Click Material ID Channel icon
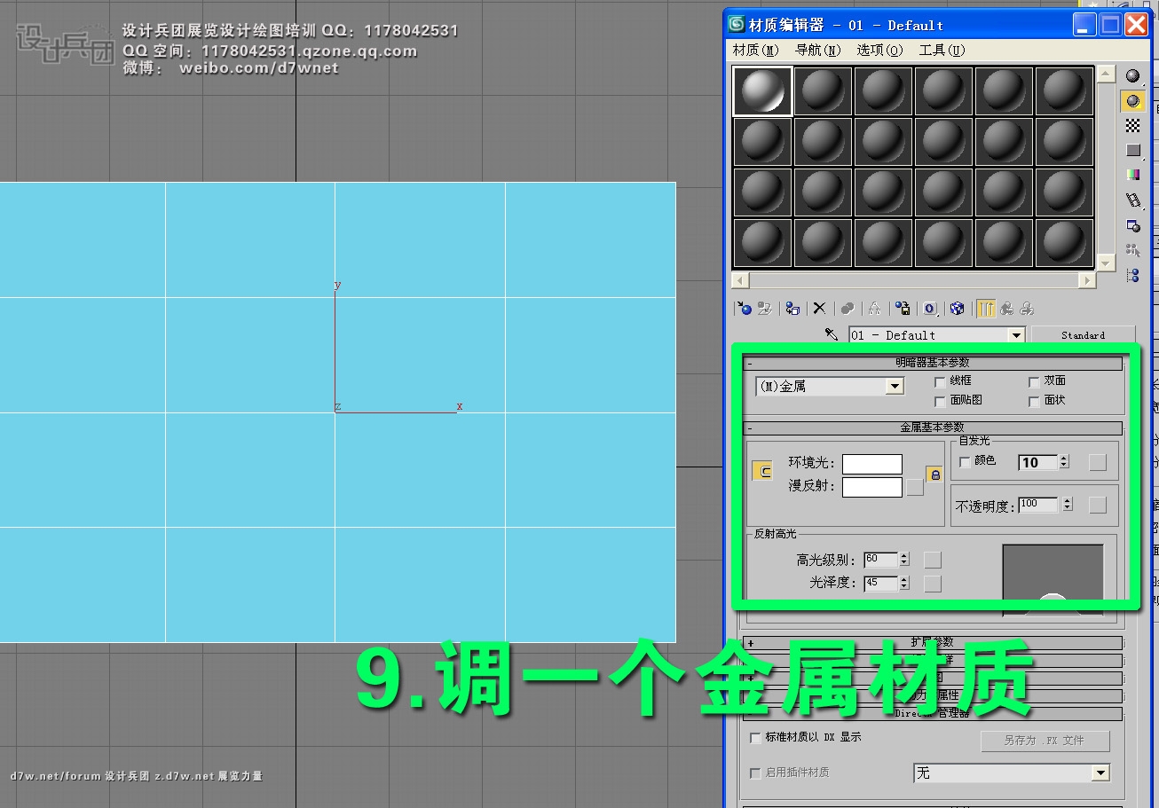 [930, 309]
